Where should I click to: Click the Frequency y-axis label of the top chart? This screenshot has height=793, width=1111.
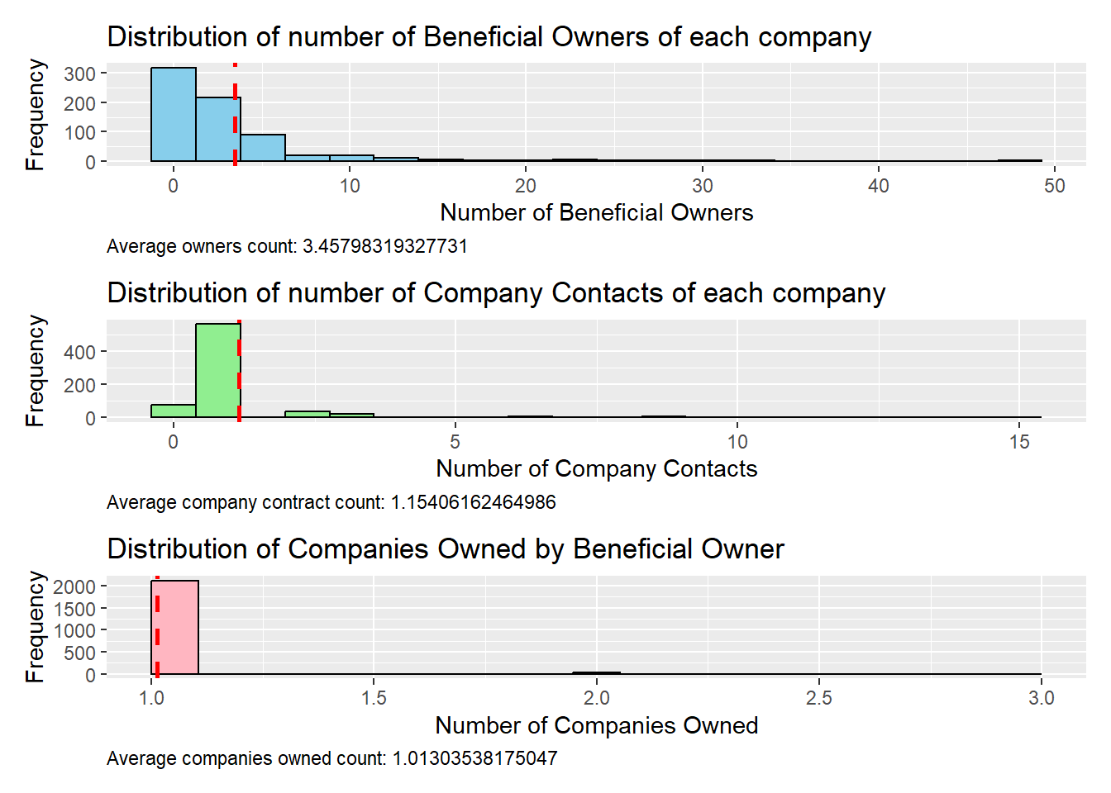tap(35, 114)
